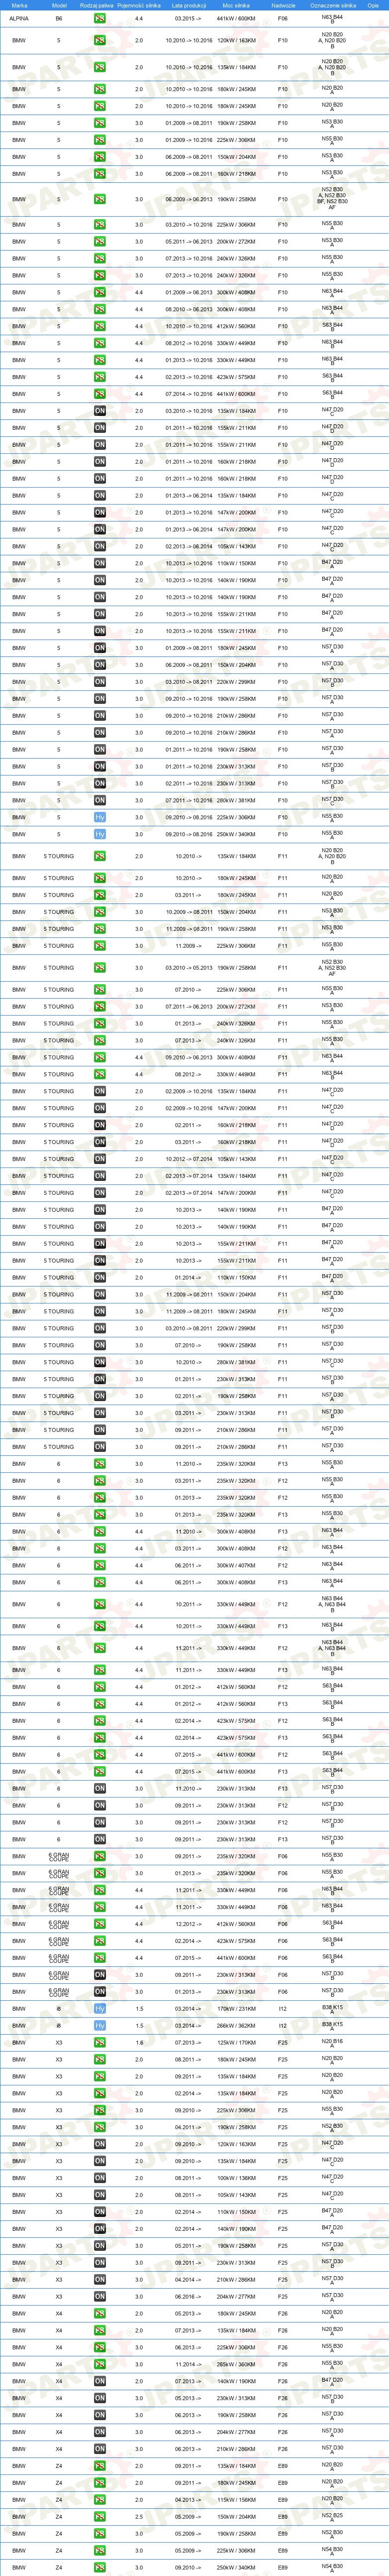The height and width of the screenshot is (2576, 389).
Task: Click diesel ON icon in 5 TOURING 105kW / 143KM row
Action: pos(100,1159)
